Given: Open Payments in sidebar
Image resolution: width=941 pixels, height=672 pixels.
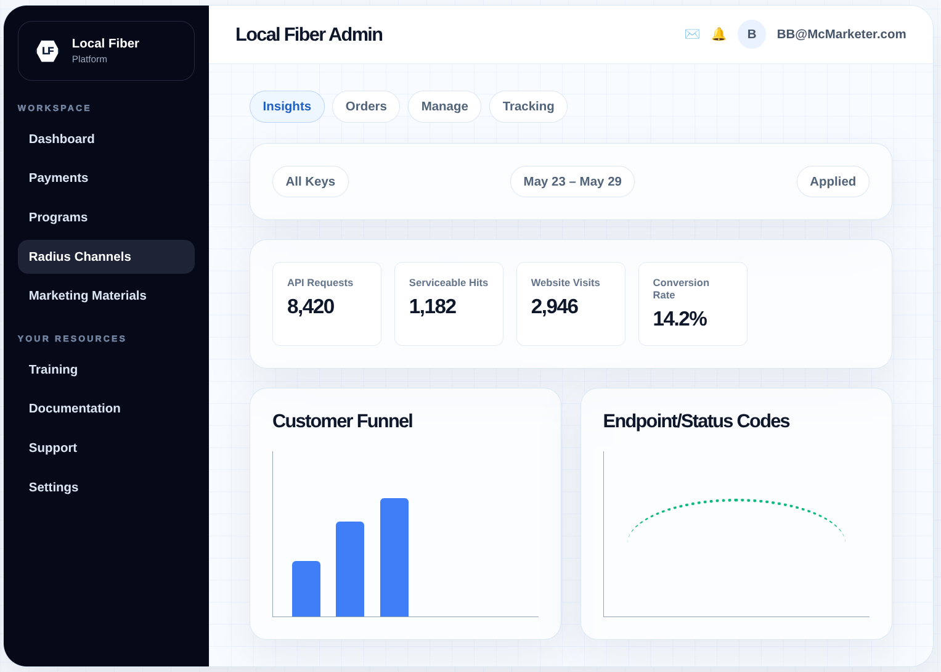Looking at the screenshot, I should pyautogui.click(x=106, y=178).
